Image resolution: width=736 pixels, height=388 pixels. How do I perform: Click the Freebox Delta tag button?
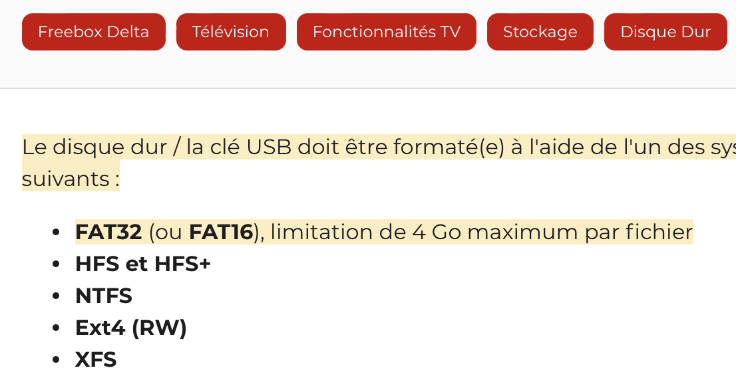pyautogui.click(x=93, y=32)
